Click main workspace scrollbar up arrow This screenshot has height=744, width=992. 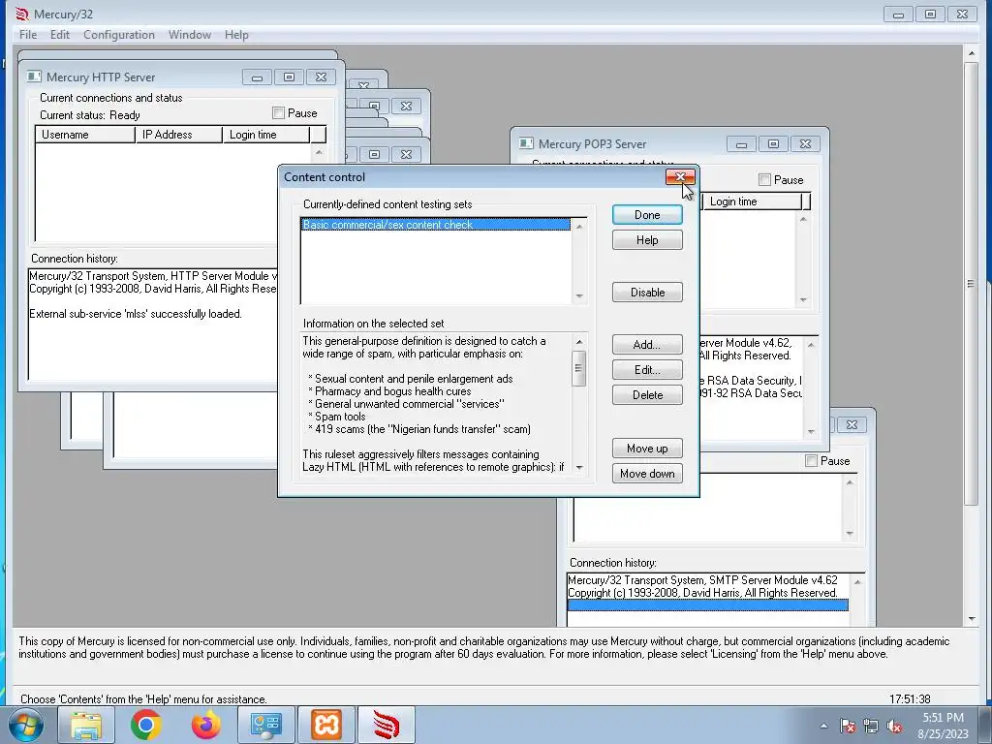coord(972,54)
